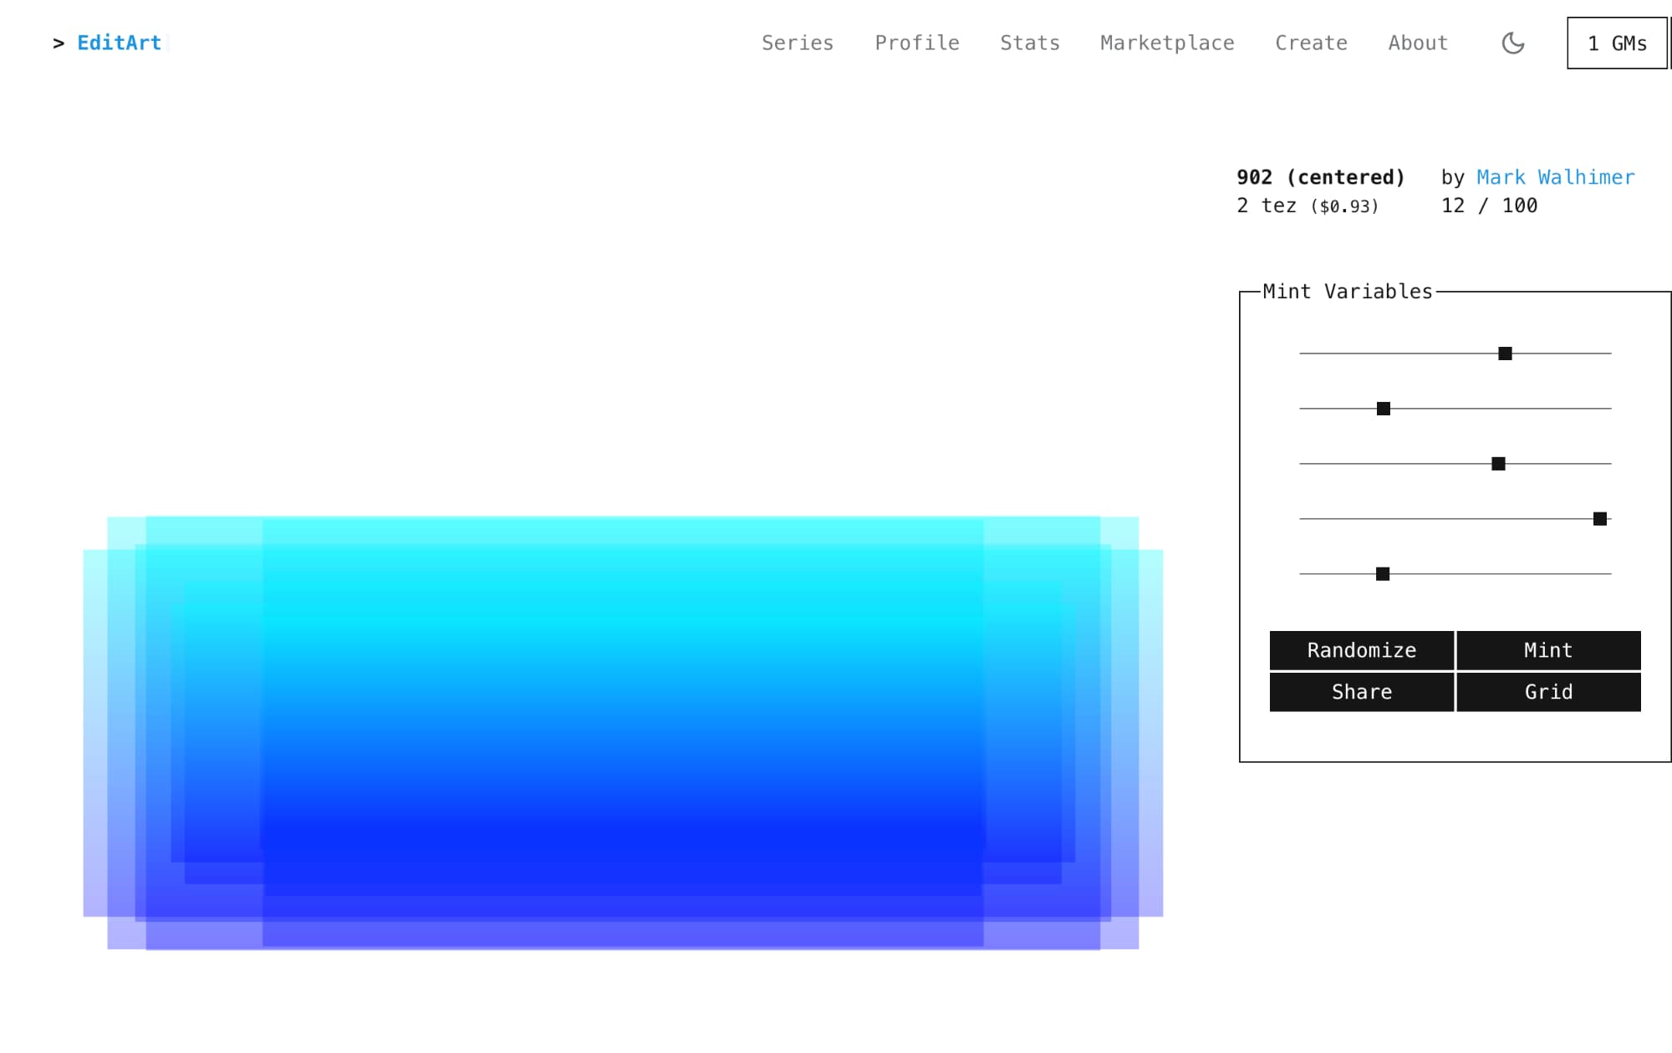Click the fourth mint variable slider handle
1672x1053 pixels.
pos(1599,519)
